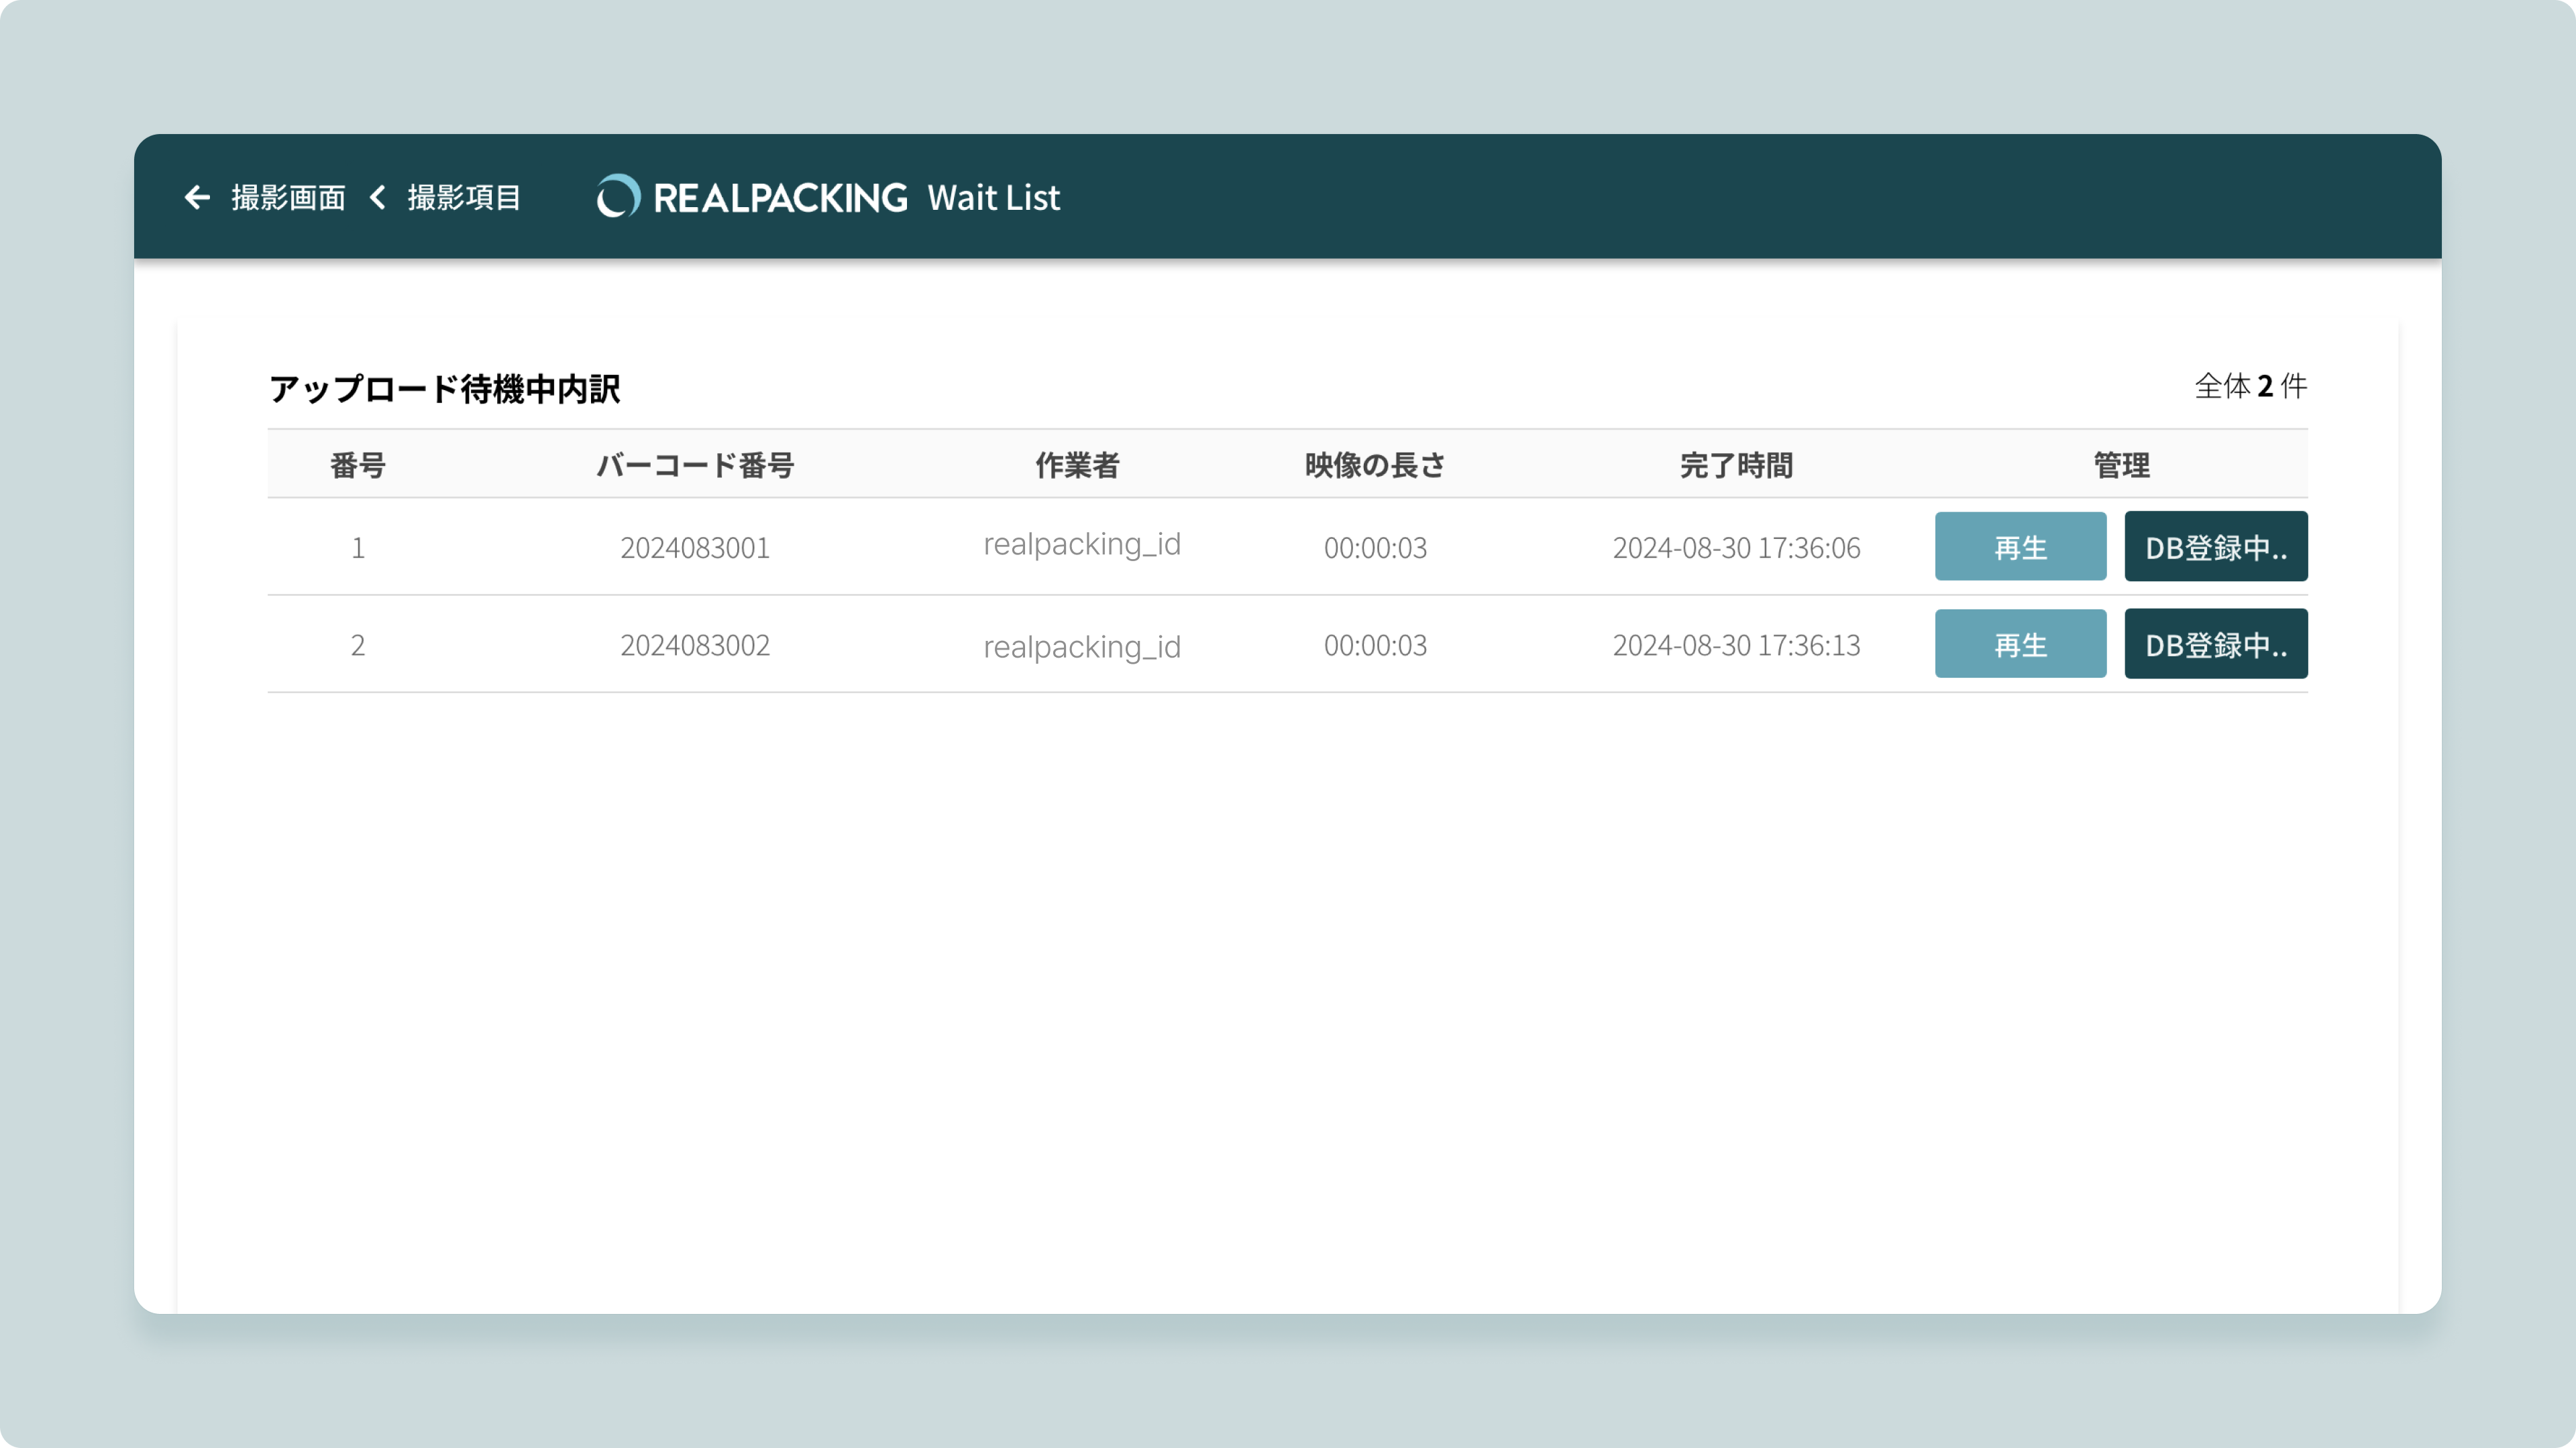Click the REALPACKING circular logo icon

617,197
